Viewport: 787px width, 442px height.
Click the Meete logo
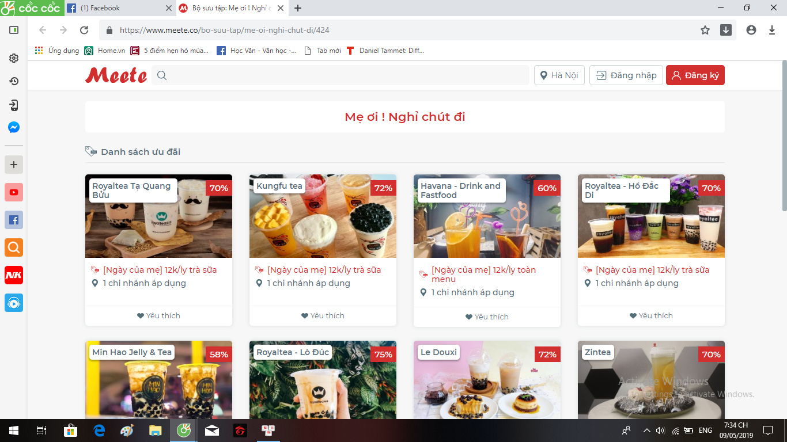(116, 75)
